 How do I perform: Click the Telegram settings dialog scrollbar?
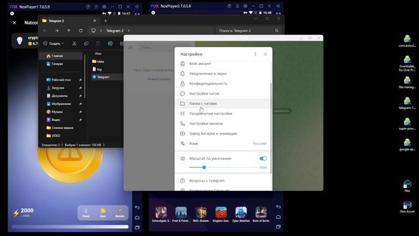(271, 128)
